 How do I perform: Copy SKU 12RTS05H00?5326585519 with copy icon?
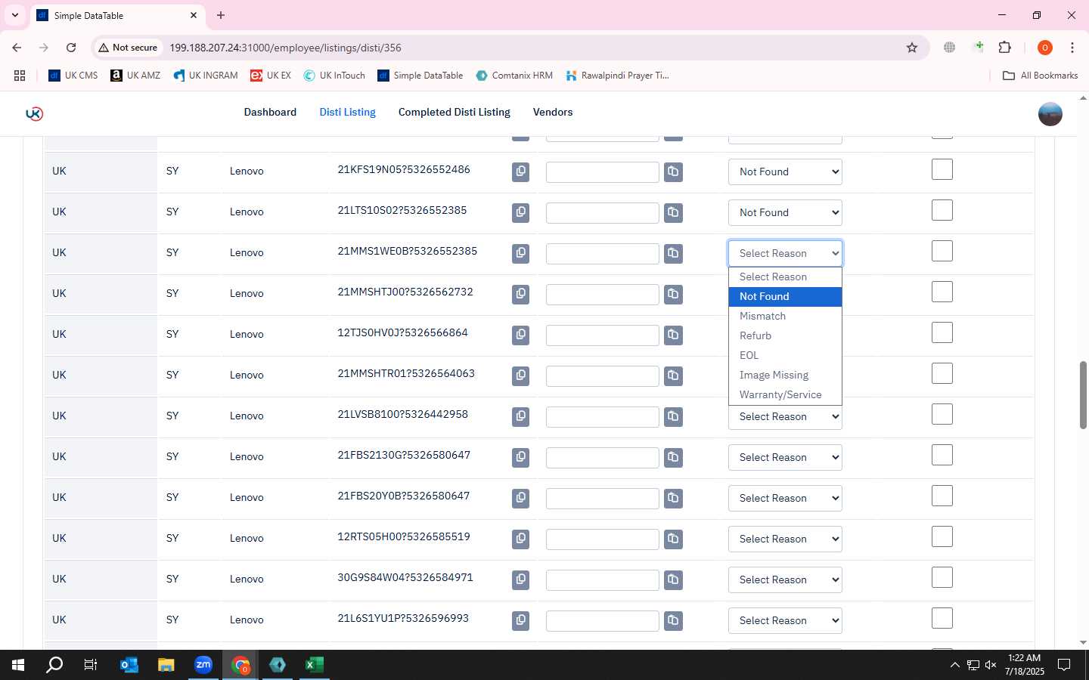(520, 539)
